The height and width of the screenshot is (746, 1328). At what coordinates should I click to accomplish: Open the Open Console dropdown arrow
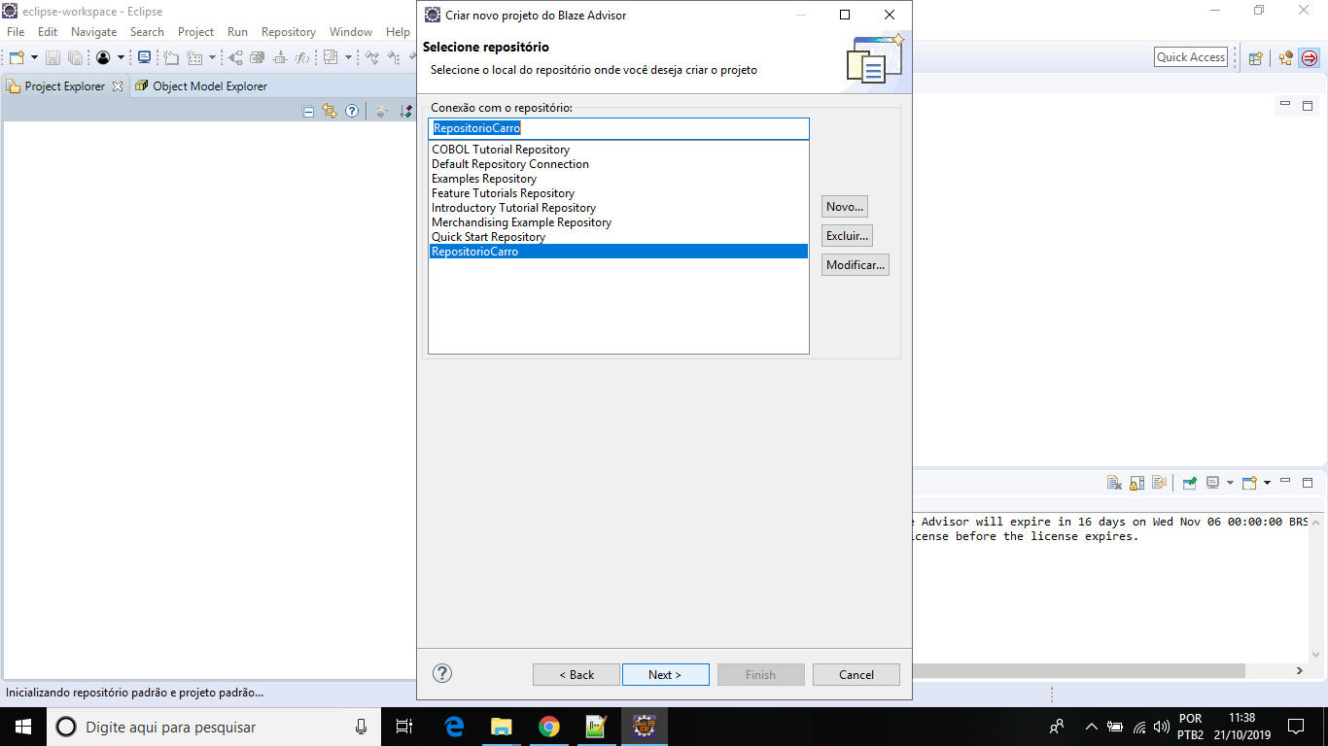[1267, 483]
